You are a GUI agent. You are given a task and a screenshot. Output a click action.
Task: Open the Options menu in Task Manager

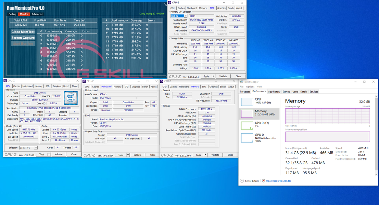tap(250, 87)
